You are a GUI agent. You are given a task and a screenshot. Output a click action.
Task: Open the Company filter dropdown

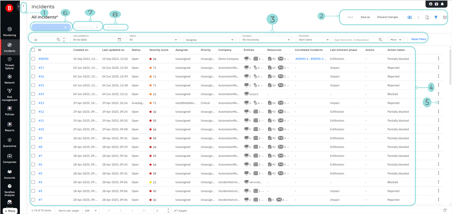click(265, 39)
